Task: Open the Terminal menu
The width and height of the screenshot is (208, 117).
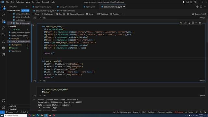Action: click(x=45, y=2)
